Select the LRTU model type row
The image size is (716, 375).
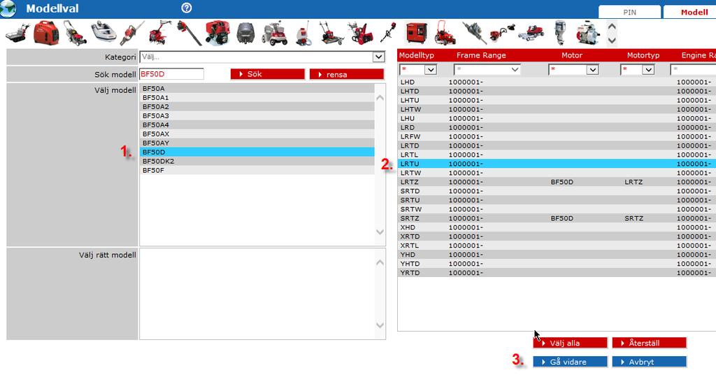557,164
